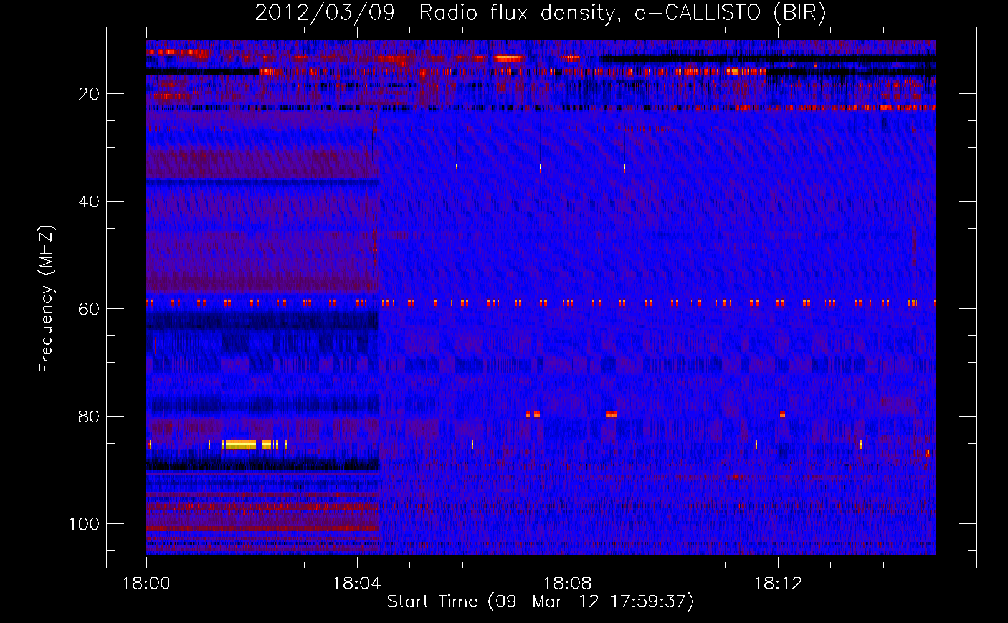Click the '18:12' time tick label
This screenshot has width=1008, height=623.
point(778,584)
